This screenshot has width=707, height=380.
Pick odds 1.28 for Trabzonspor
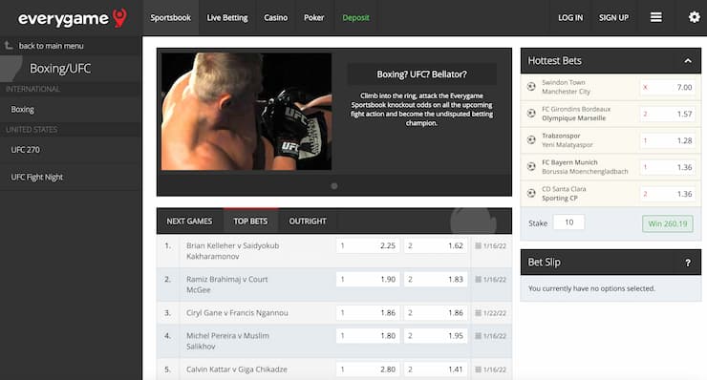tap(668, 140)
